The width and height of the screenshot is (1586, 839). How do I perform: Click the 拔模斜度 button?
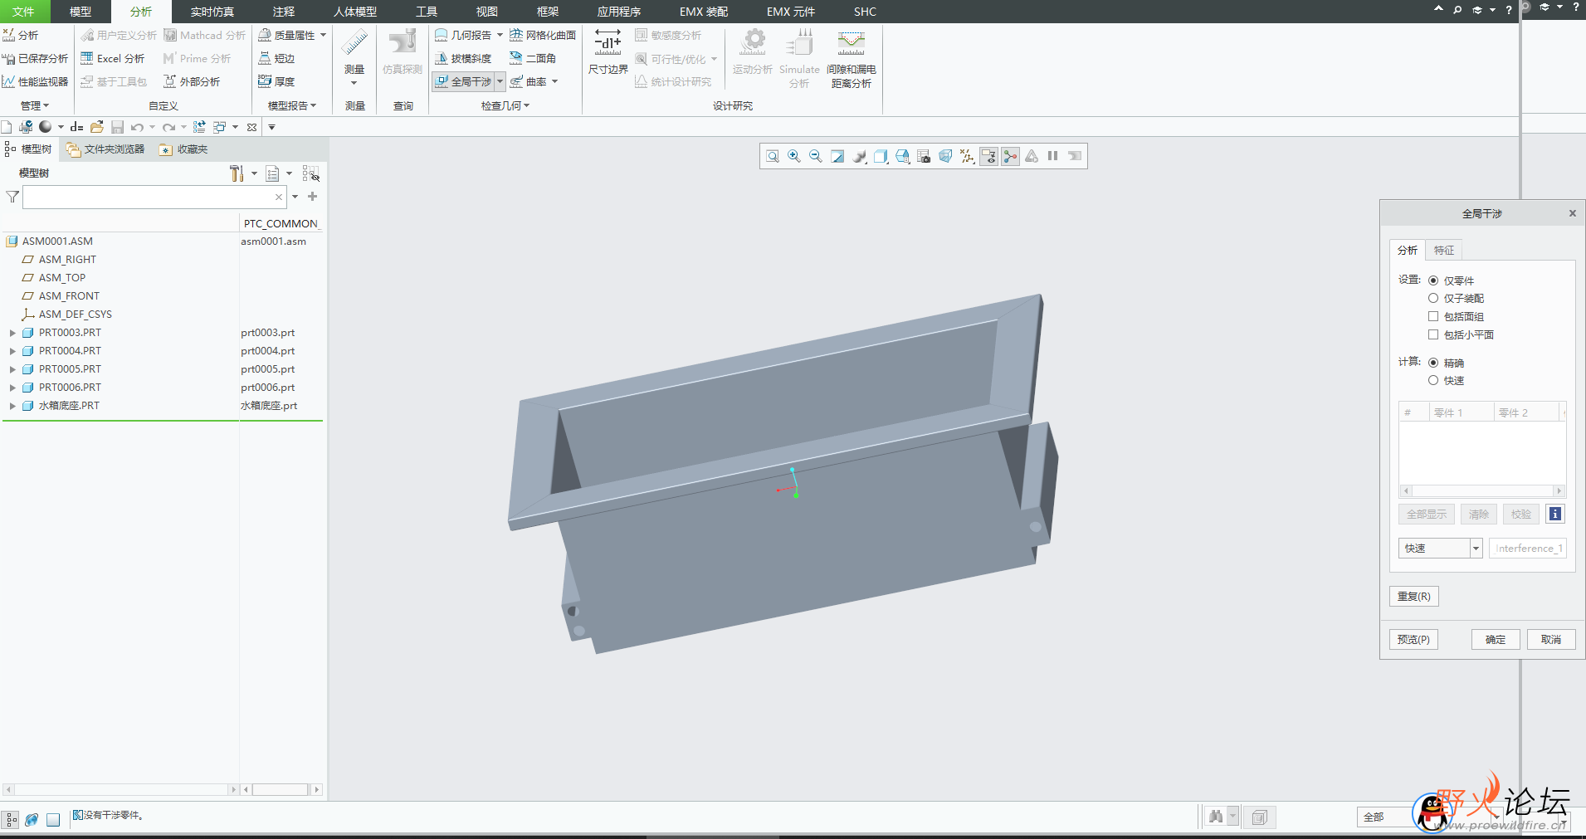(463, 58)
